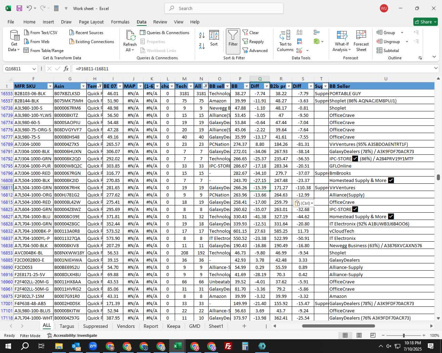Sort A to Z ascending
This screenshot has width=442, height=353.
pyautogui.click(x=202, y=35)
